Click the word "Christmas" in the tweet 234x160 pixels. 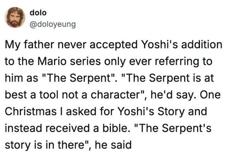click(x=31, y=112)
